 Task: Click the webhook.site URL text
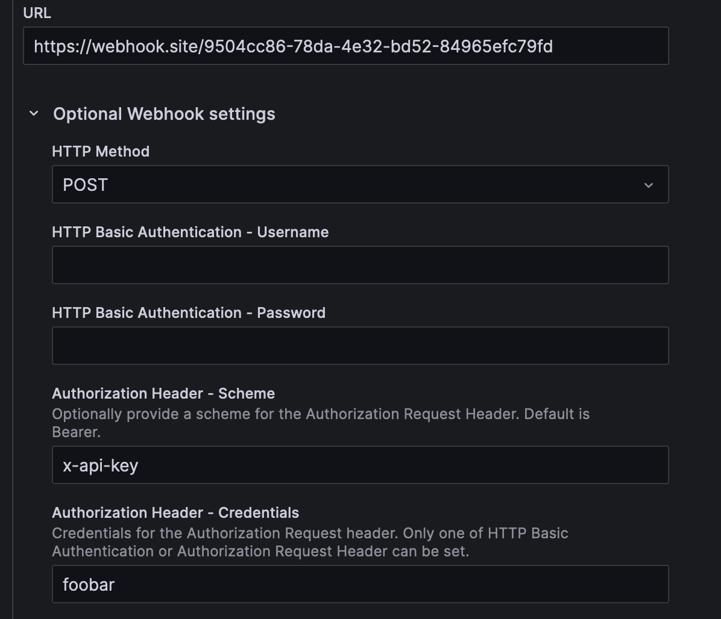pyautogui.click(x=294, y=46)
